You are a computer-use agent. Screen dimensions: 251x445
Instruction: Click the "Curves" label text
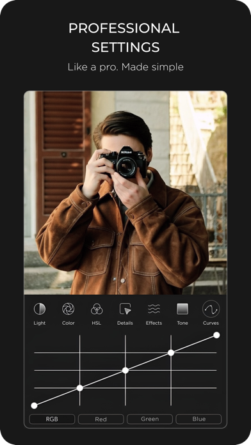pyautogui.click(x=211, y=323)
